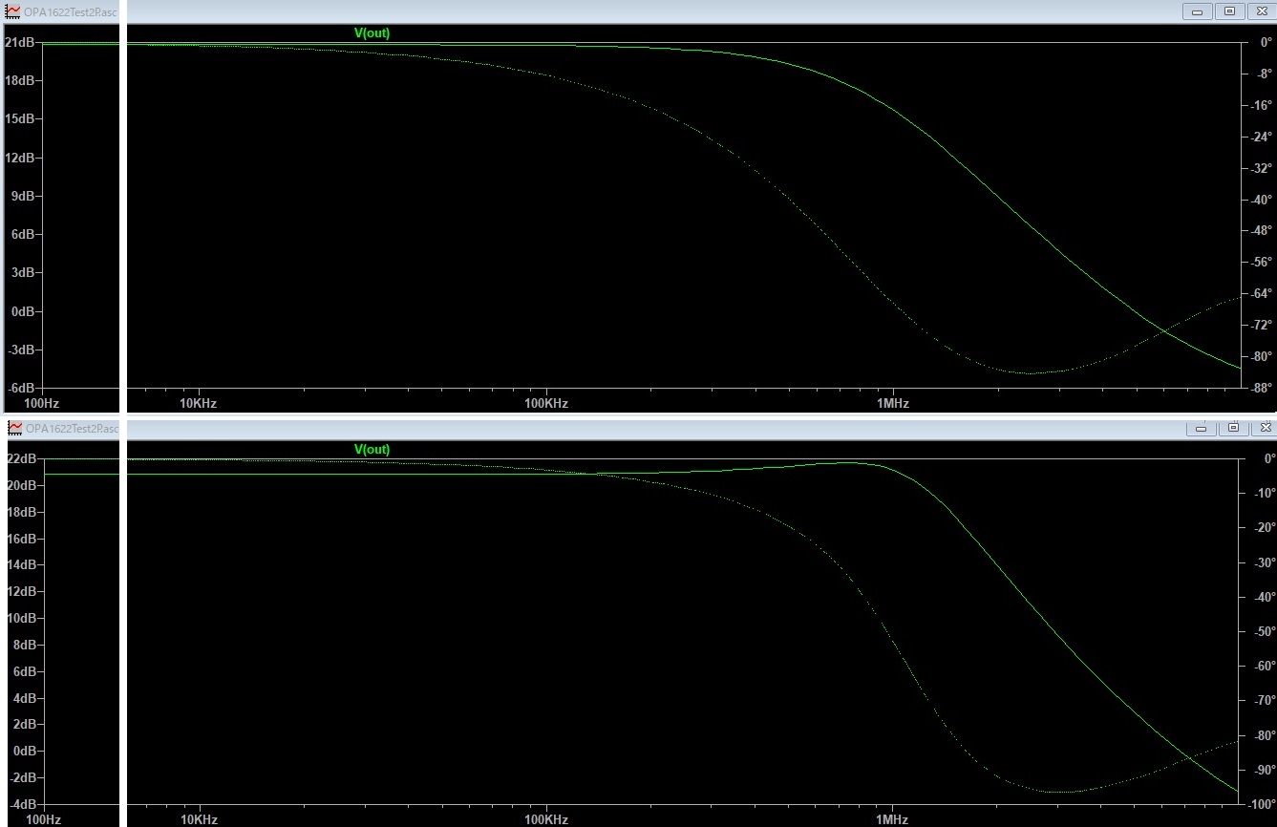The height and width of the screenshot is (827, 1277).
Task: Click the -88° phase axis label
Action: tap(1260, 387)
